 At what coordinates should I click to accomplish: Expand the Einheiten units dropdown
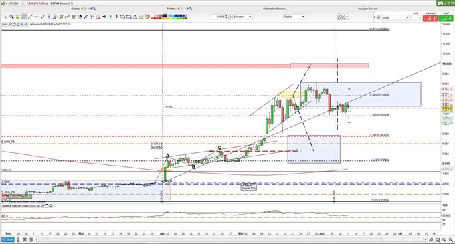click(x=241, y=17)
